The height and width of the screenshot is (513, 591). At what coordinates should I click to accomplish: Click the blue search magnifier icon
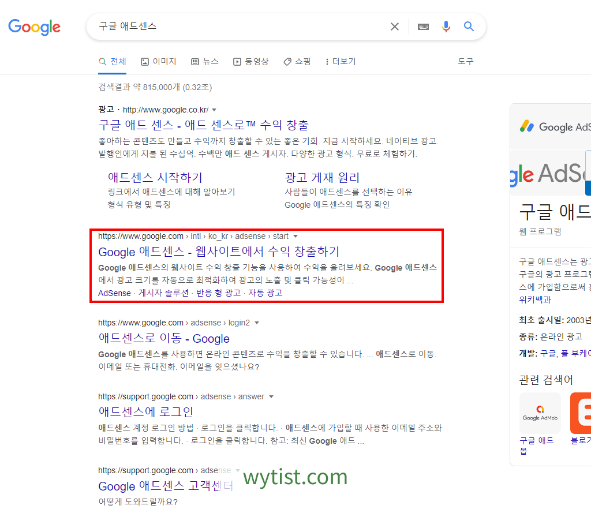coord(469,26)
